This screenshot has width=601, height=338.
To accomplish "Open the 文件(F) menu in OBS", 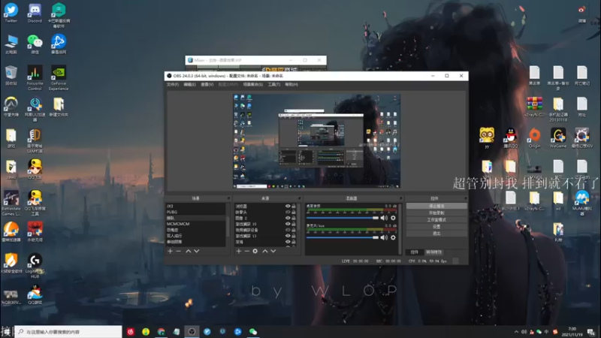I will 173,85.
